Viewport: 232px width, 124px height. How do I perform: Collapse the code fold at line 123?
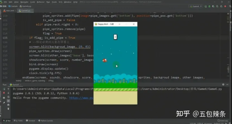click(x=15, y=73)
